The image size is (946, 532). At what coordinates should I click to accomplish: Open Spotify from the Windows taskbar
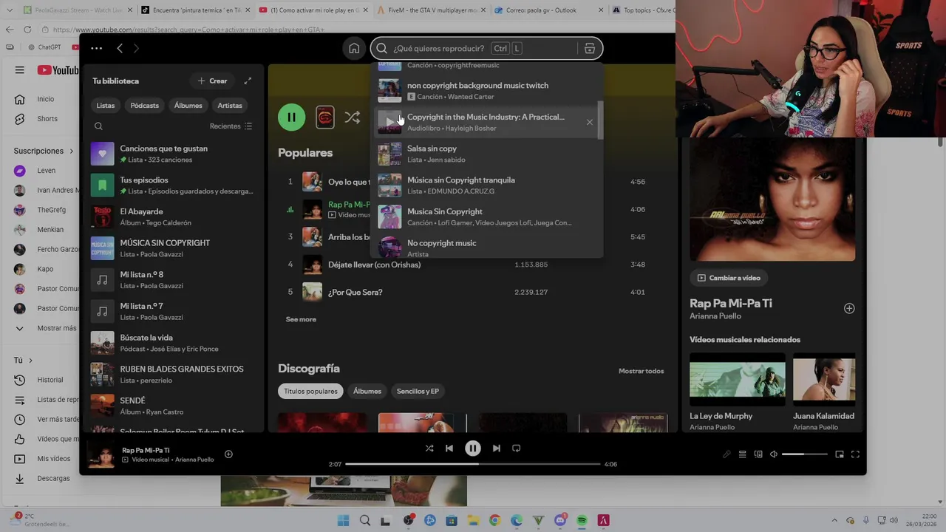coord(582,521)
